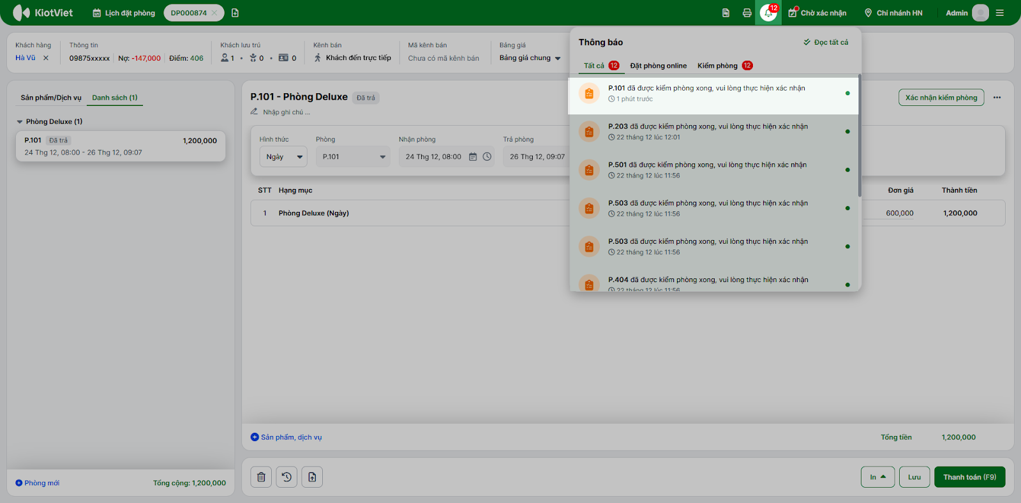The image size is (1021, 503).
Task: Add a new booking tab next to DP000874
Action: (x=235, y=13)
